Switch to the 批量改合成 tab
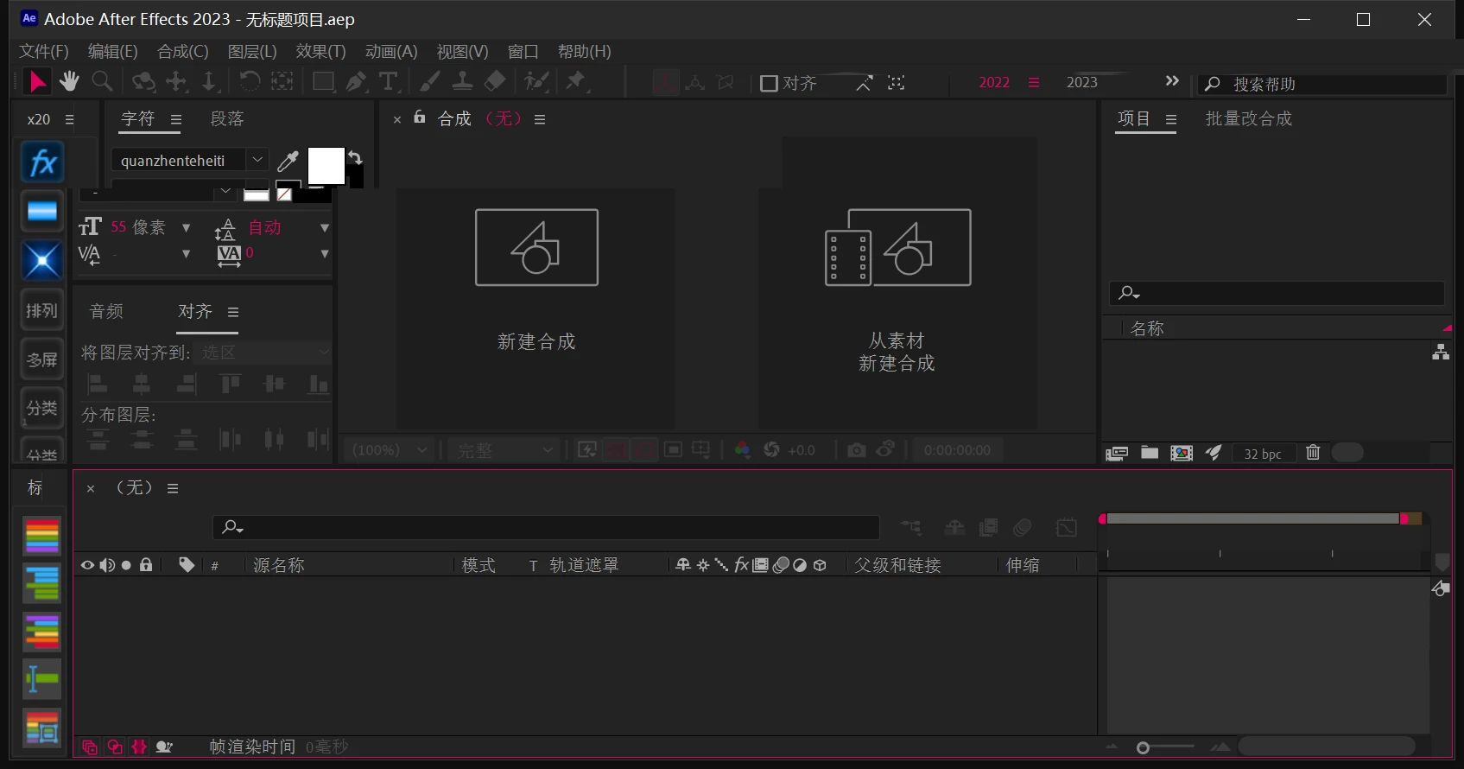This screenshot has height=769, width=1464. point(1249,118)
